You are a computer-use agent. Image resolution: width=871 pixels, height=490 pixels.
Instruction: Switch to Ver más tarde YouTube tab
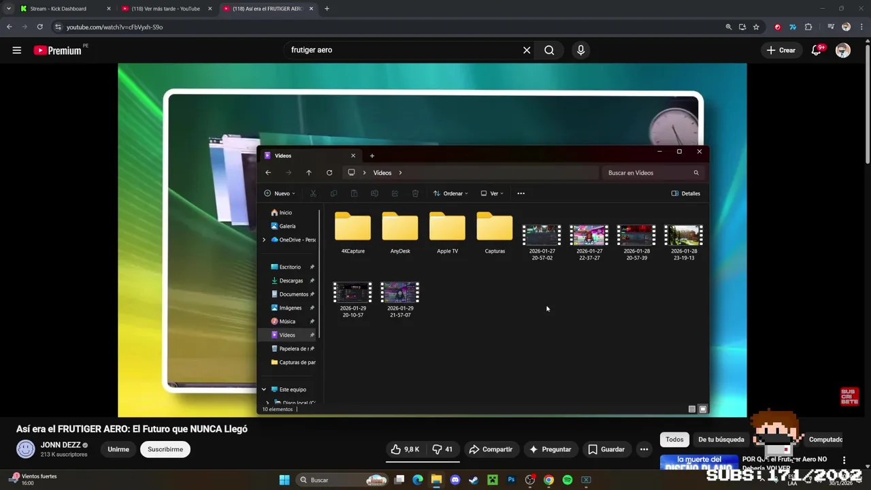tap(167, 9)
